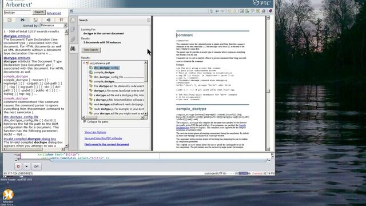366x206 pixels.
Task: Click the PDF page scroll-down arrow
Action: pos(268,149)
